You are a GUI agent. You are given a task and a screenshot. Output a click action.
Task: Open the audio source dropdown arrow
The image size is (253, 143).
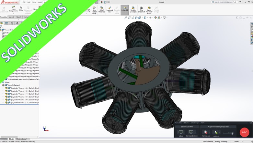[220, 132]
